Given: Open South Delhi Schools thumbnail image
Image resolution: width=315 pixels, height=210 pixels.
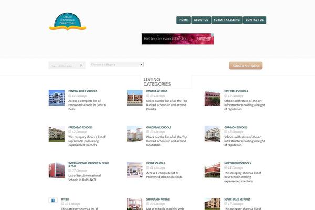Looking at the screenshot, I should 213,204.
